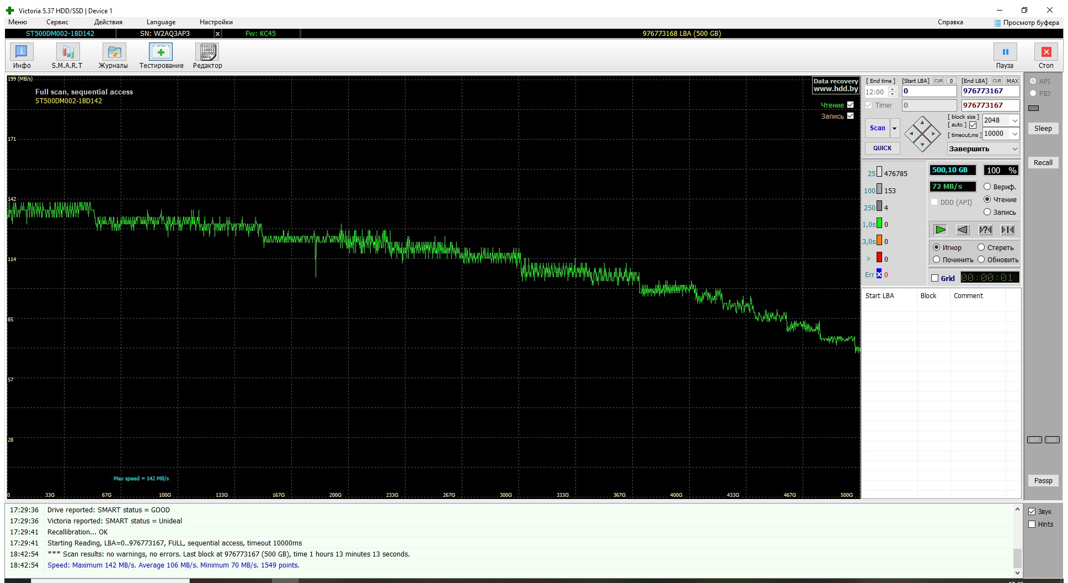
Task: Click the MAX button beside End LBA
Action: (x=1012, y=81)
